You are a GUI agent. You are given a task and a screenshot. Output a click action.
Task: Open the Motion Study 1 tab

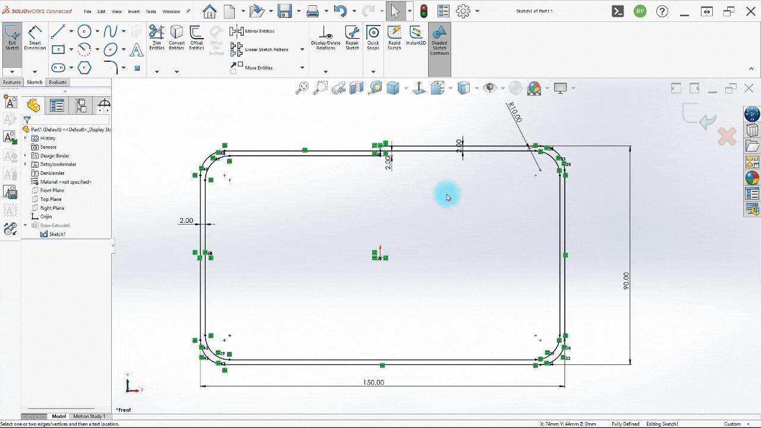[x=89, y=416]
